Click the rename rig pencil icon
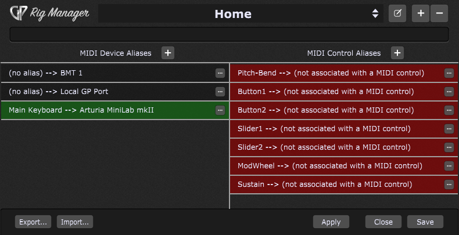 pos(397,13)
